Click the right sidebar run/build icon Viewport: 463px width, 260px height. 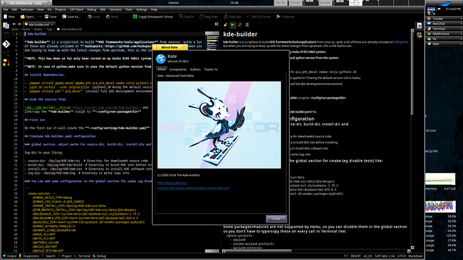(x=419, y=36)
